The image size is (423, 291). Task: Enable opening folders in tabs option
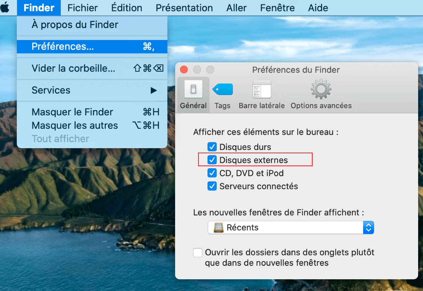[x=197, y=252]
